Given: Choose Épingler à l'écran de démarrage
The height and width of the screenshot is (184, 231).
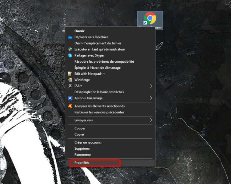Looking at the screenshot, I should [110, 67].
